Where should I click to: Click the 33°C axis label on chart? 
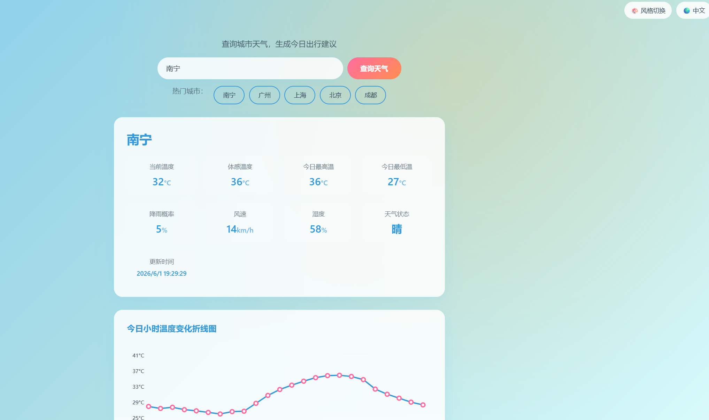tap(138, 387)
